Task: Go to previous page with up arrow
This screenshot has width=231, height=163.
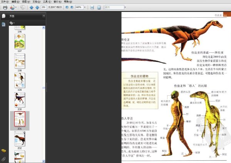Action: coord(32,7)
